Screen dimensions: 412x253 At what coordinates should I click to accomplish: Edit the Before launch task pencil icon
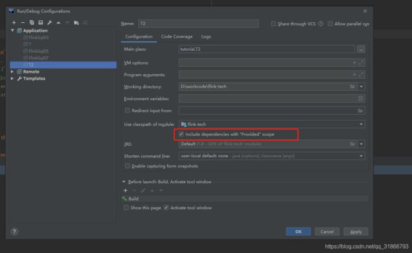pos(143,190)
